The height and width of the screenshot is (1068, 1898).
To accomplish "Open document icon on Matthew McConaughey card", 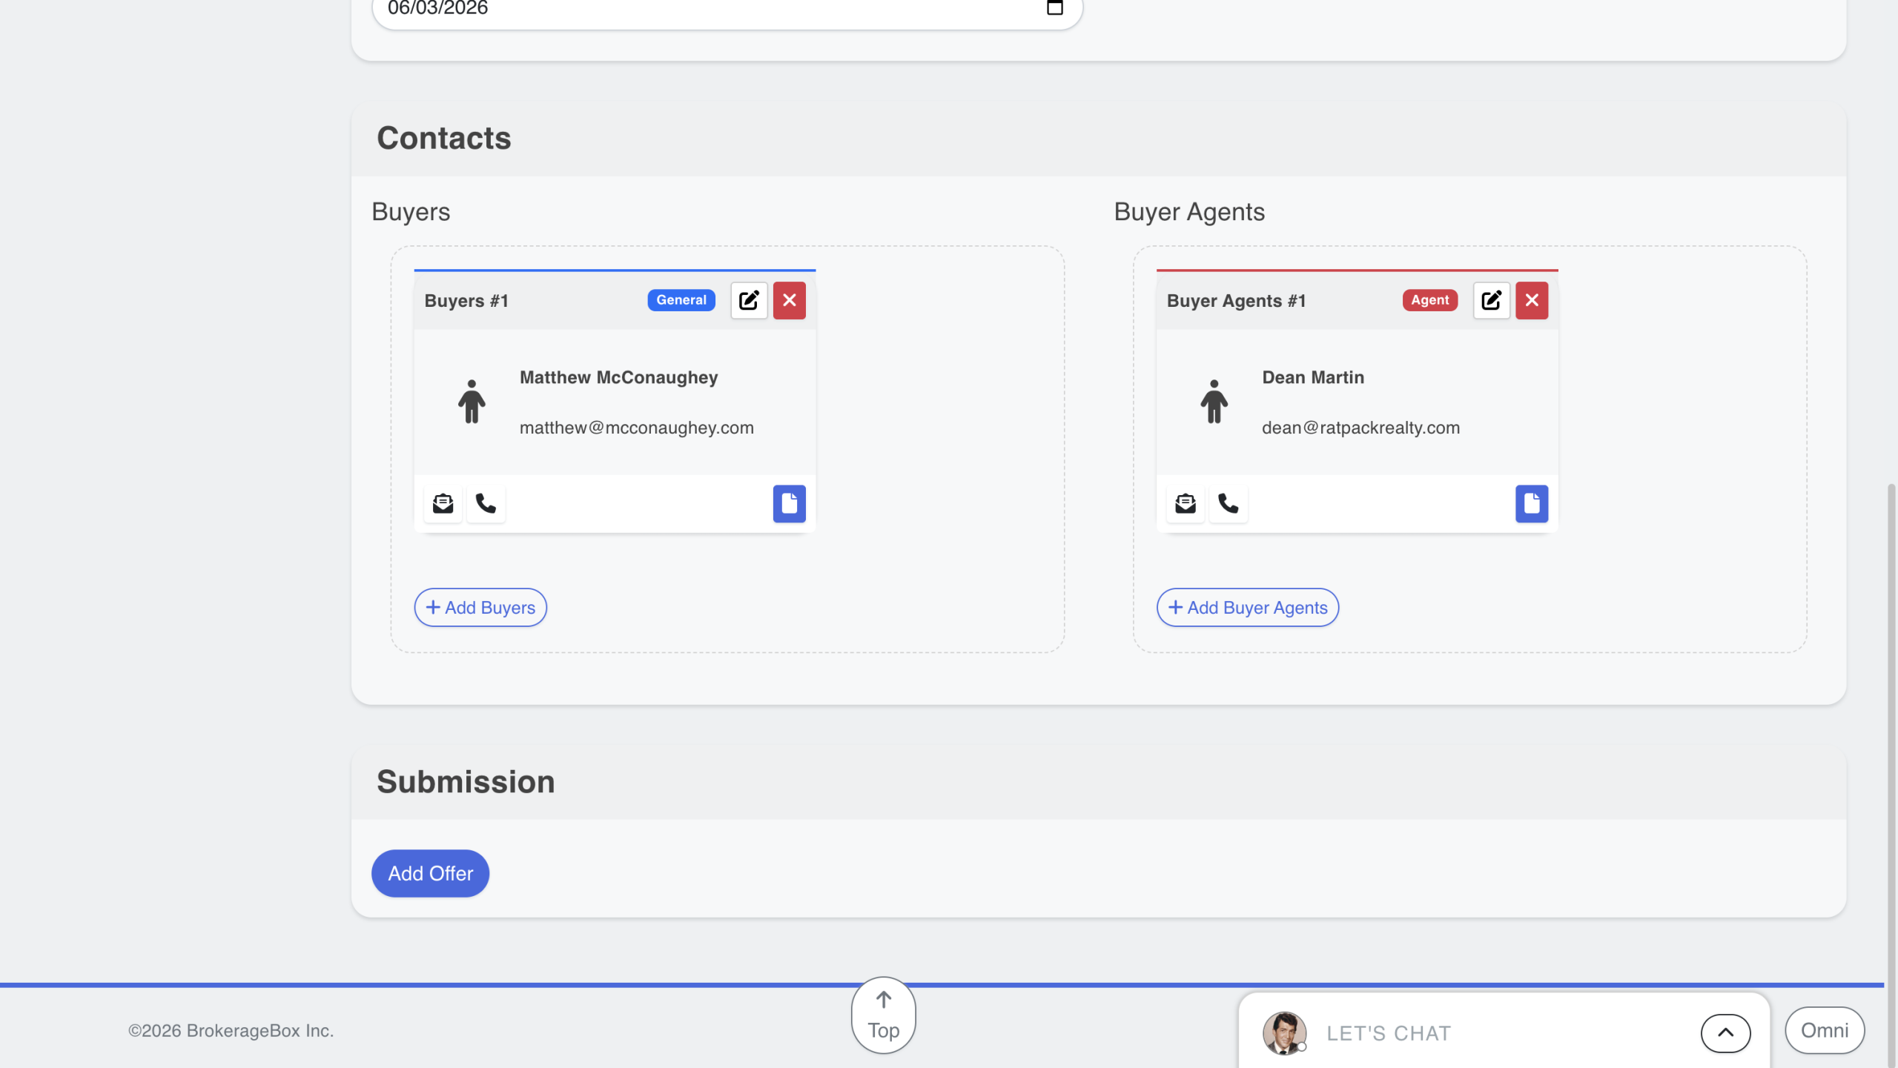I will (x=790, y=504).
